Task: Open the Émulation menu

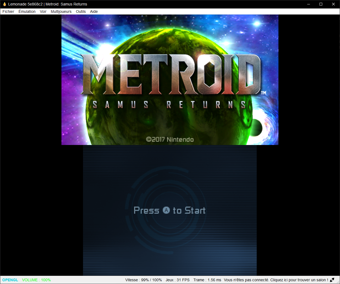Action: (x=27, y=11)
